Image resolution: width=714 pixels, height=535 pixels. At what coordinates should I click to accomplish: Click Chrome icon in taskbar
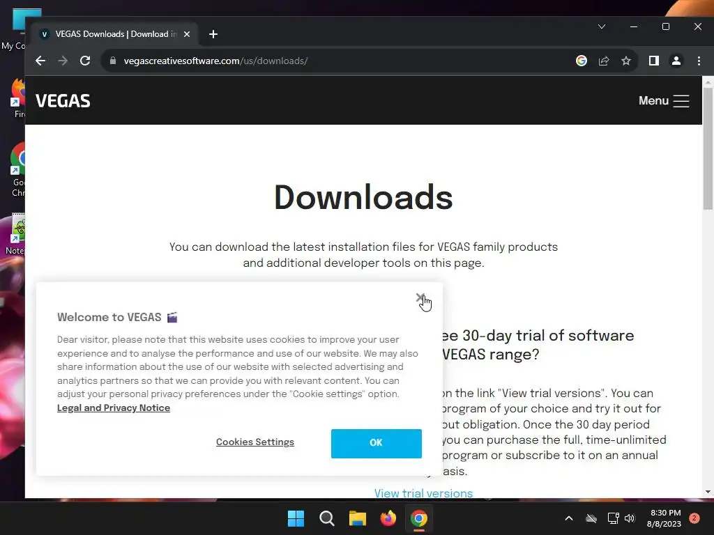(419, 518)
